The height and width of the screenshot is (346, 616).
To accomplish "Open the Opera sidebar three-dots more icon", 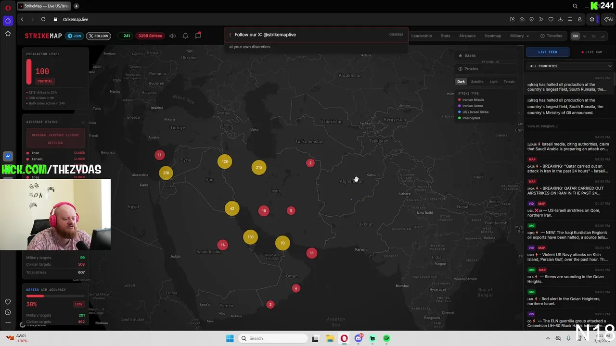I will [8, 322].
